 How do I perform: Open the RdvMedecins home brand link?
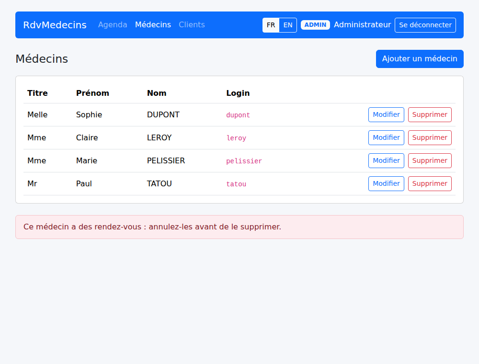pyautogui.click(x=55, y=25)
